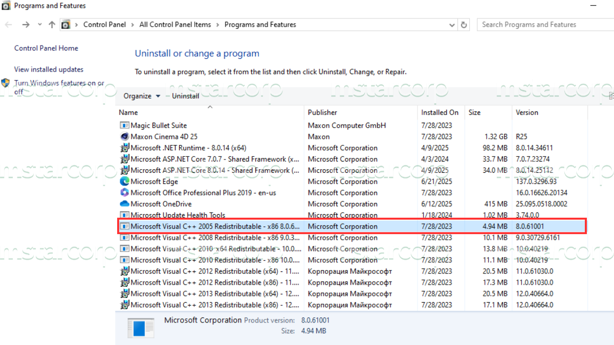Image resolution: width=614 pixels, height=345 pixels.
Task: Click the Search Programs and Features box
Action: pyautogui.click(x=545, y=25)
